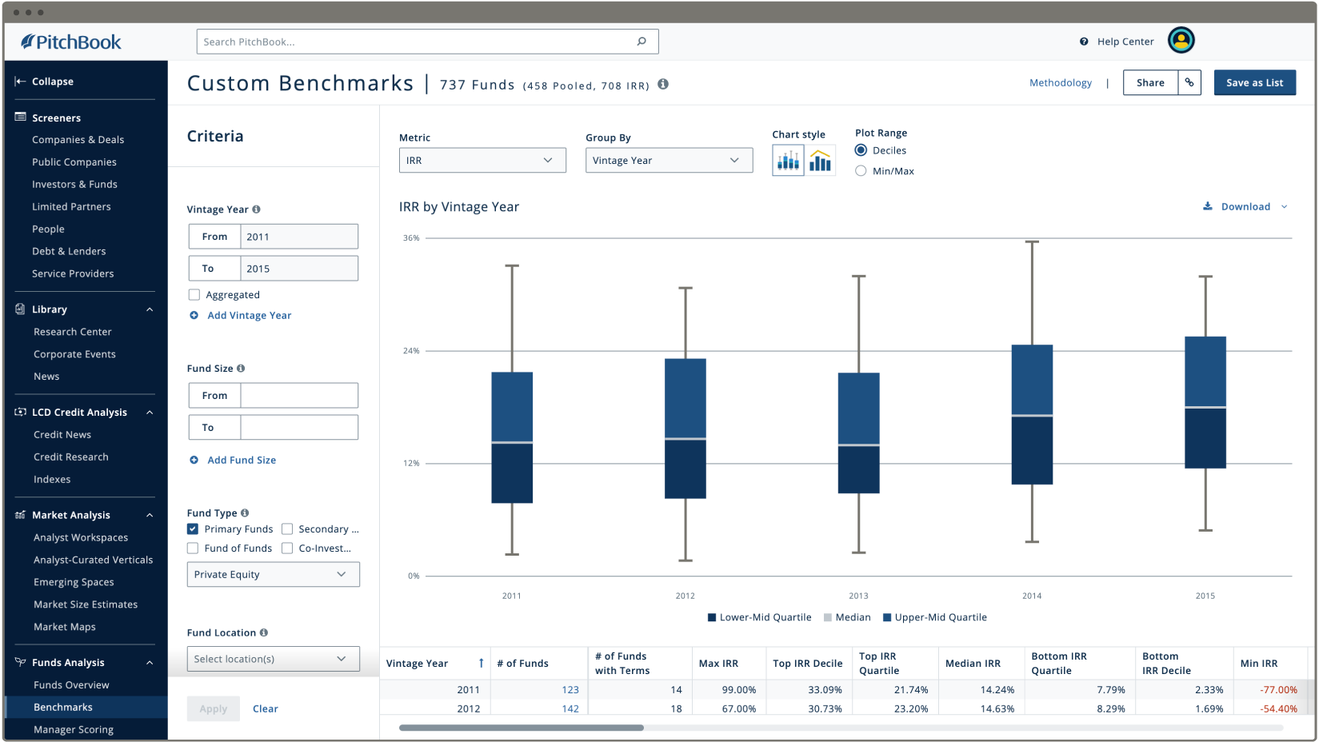Open the user profile avatar
1319x742 pixels.
[x=1181, y=40]
